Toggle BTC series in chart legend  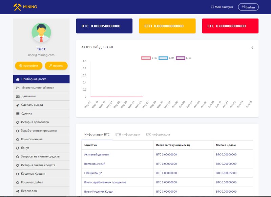tap(146, 58)
